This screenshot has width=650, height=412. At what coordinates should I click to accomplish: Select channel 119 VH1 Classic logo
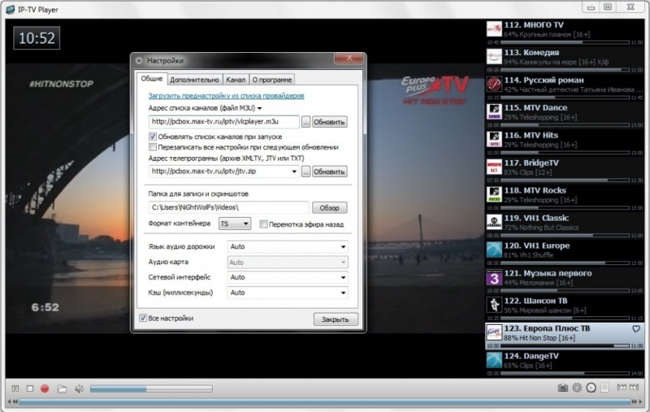tap(494, 222)
